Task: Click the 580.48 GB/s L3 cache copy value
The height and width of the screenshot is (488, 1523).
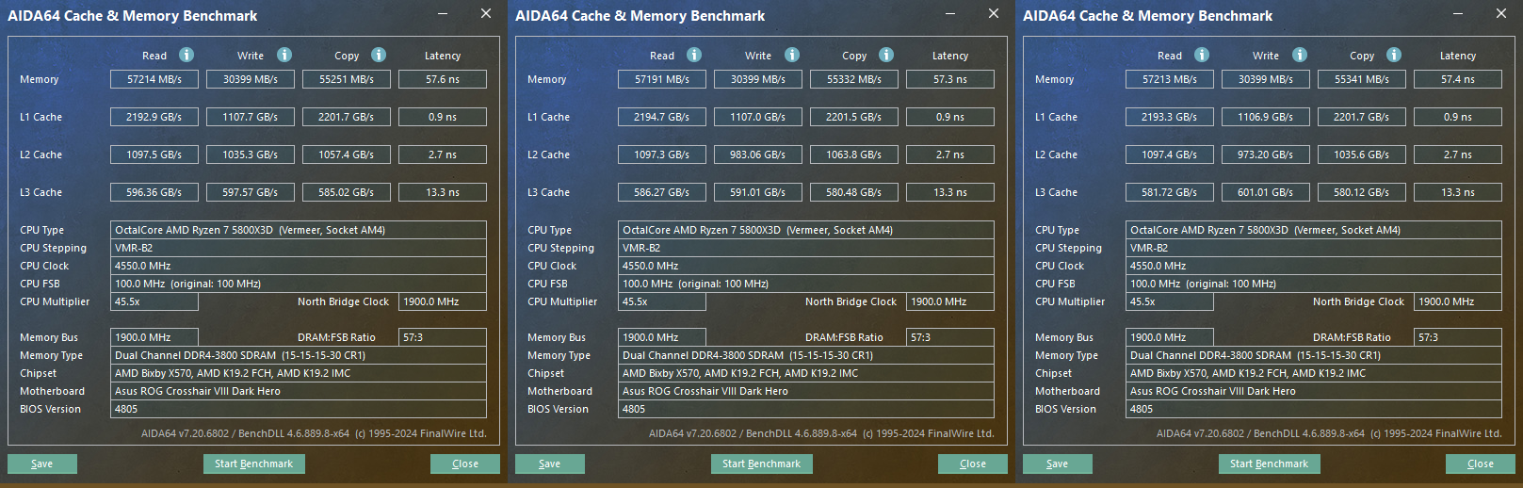Action: point(854,192)
